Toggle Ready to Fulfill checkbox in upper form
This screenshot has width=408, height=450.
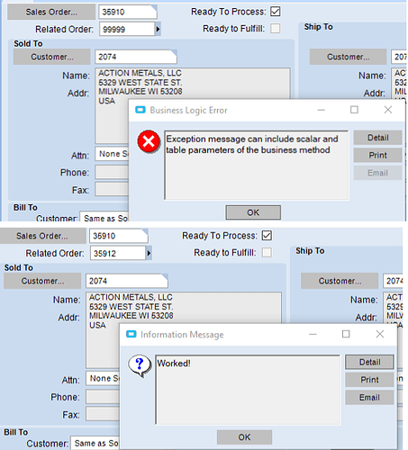click(276, 29)
